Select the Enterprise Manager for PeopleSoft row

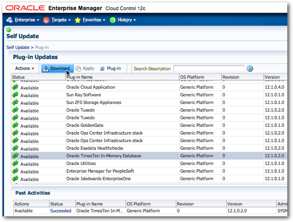pos(149,171)
